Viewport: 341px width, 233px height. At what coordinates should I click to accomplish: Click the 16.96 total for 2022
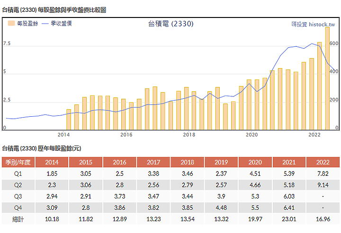pyautogui.click(x=323, y=219)
